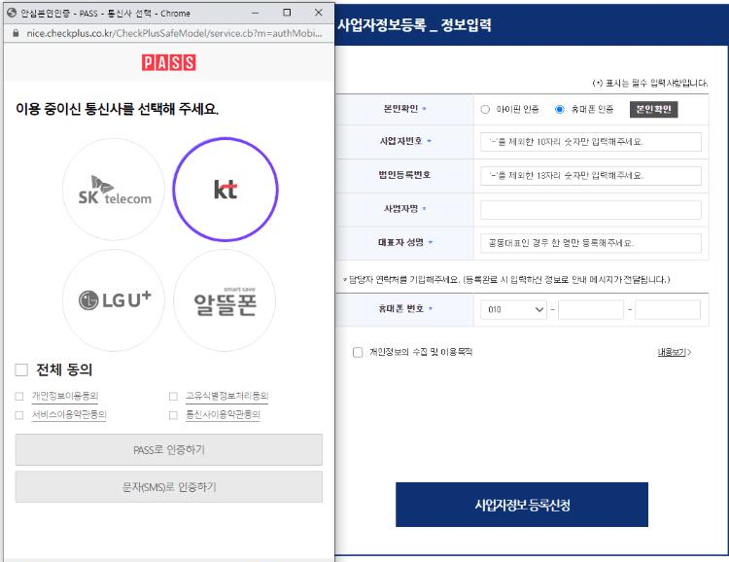
Task: Select the 휴대폰 인증 radio button
Action: 559,109
